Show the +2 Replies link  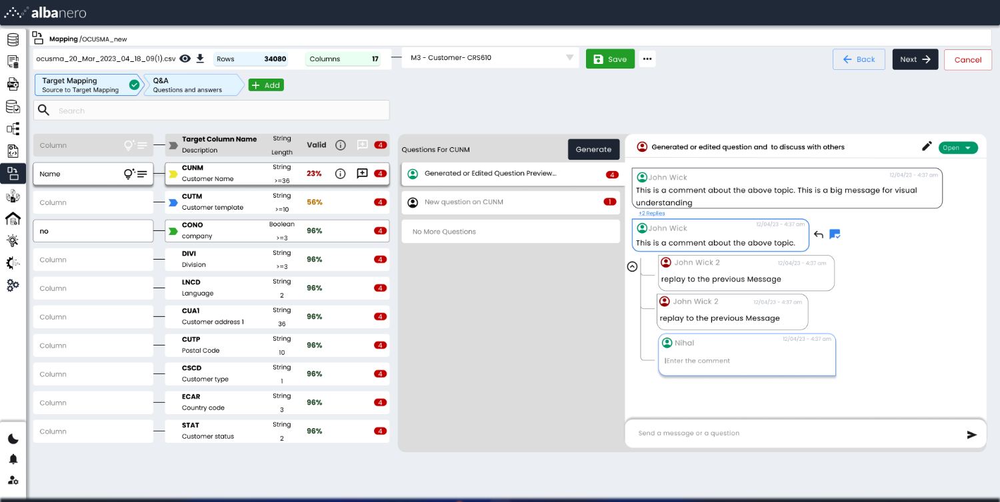[651, 213]
